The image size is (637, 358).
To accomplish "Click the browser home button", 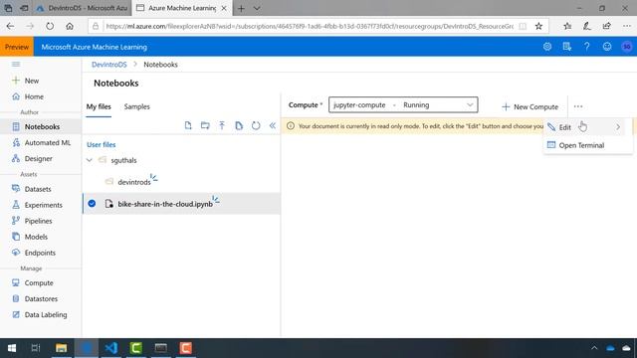I will pos(70,26).
